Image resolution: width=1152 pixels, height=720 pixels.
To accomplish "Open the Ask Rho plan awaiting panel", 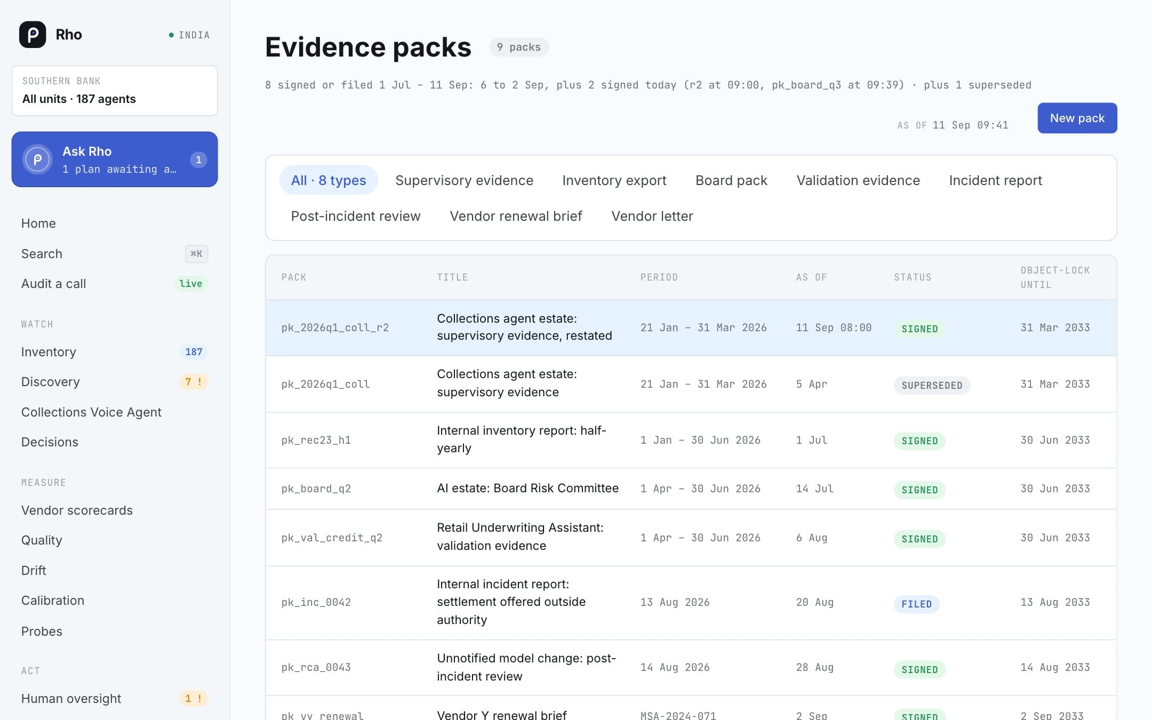I will coord(115,159).
